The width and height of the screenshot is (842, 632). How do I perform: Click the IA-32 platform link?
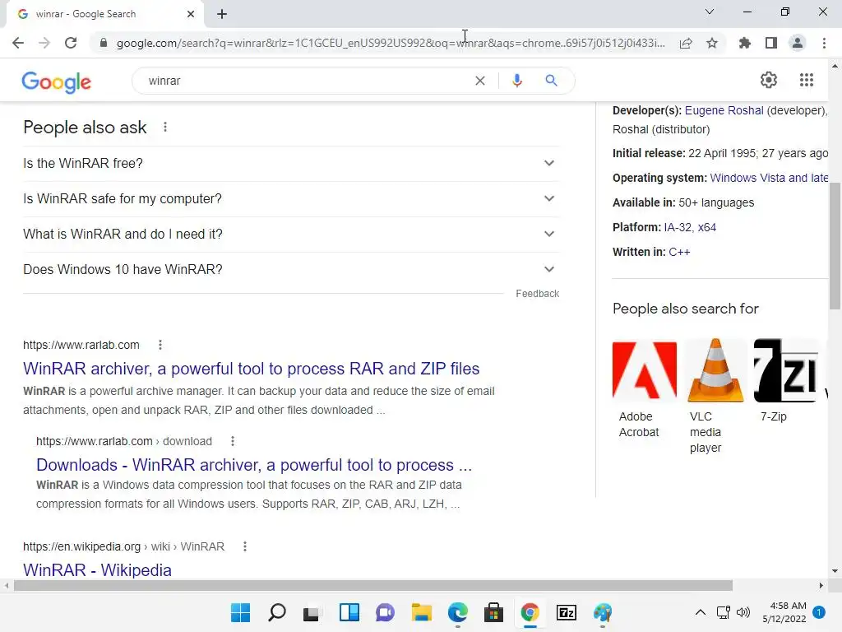[678, 227]
